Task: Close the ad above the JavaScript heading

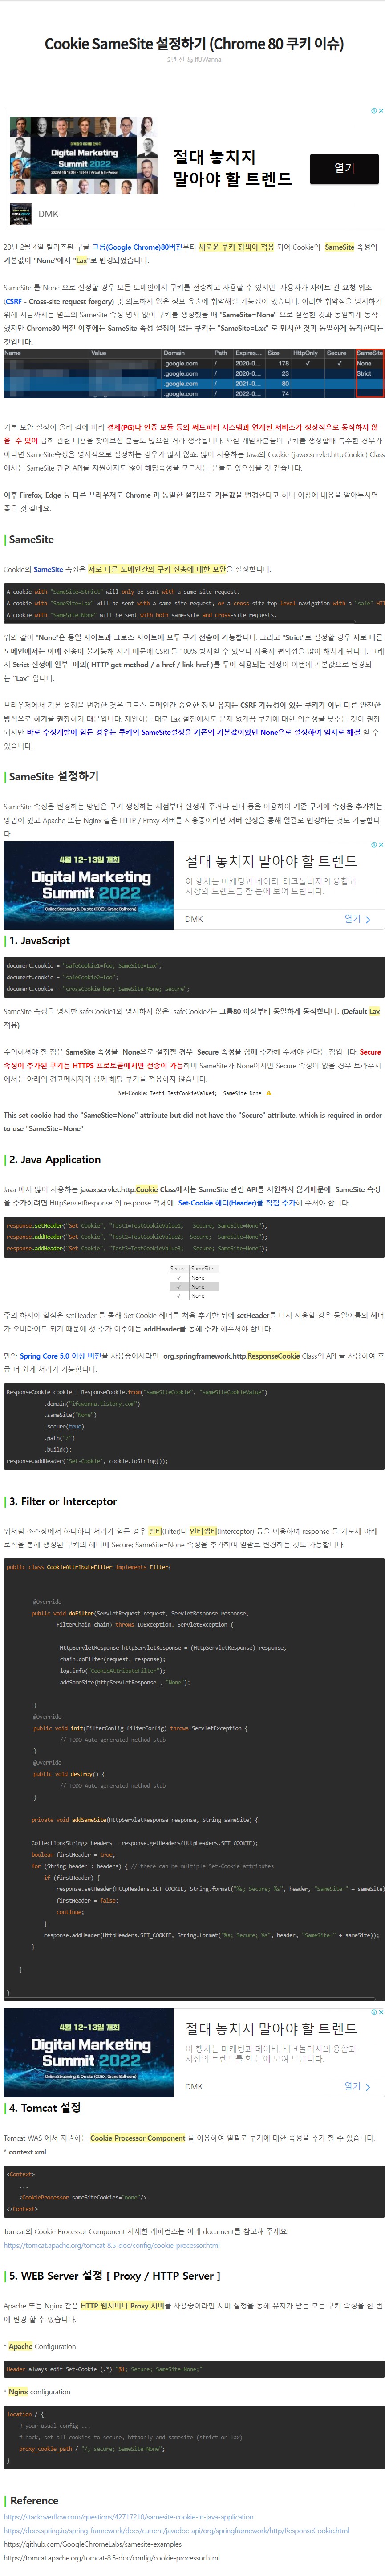Action: (x=381, y=845)
